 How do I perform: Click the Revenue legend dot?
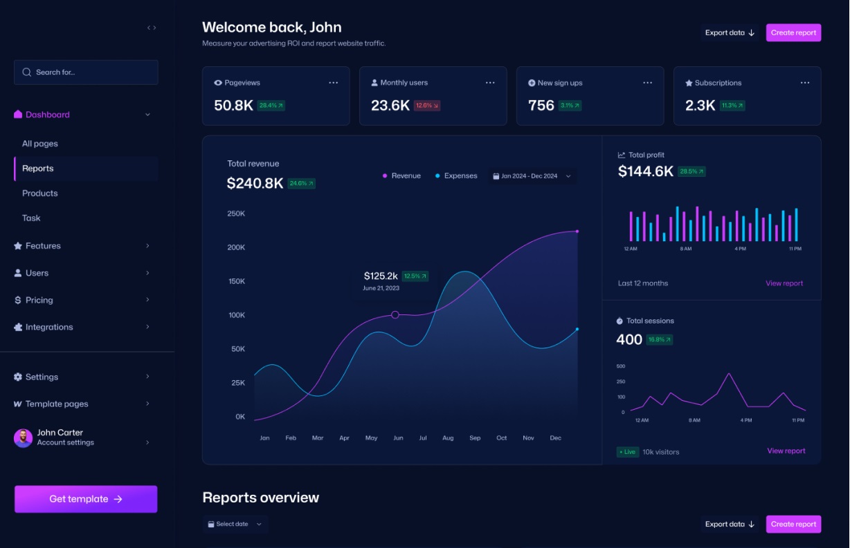point(385,176)
